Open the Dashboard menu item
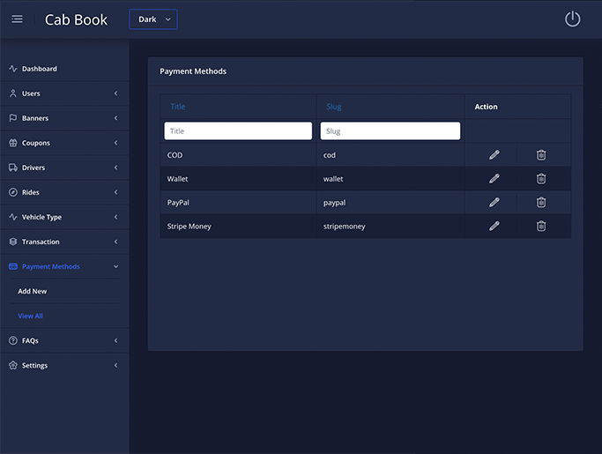This screenshot has height=454, width=602. coord(39,69)
